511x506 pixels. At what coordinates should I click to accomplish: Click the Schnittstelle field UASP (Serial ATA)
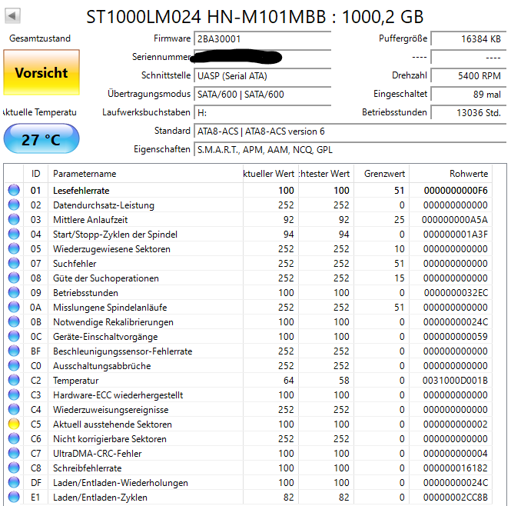click(262, 75)
